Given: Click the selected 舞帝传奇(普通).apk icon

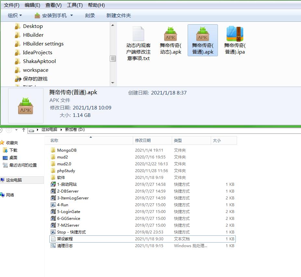Looking at the screenshot, I should pyautogui.click(x=203, y=34).
